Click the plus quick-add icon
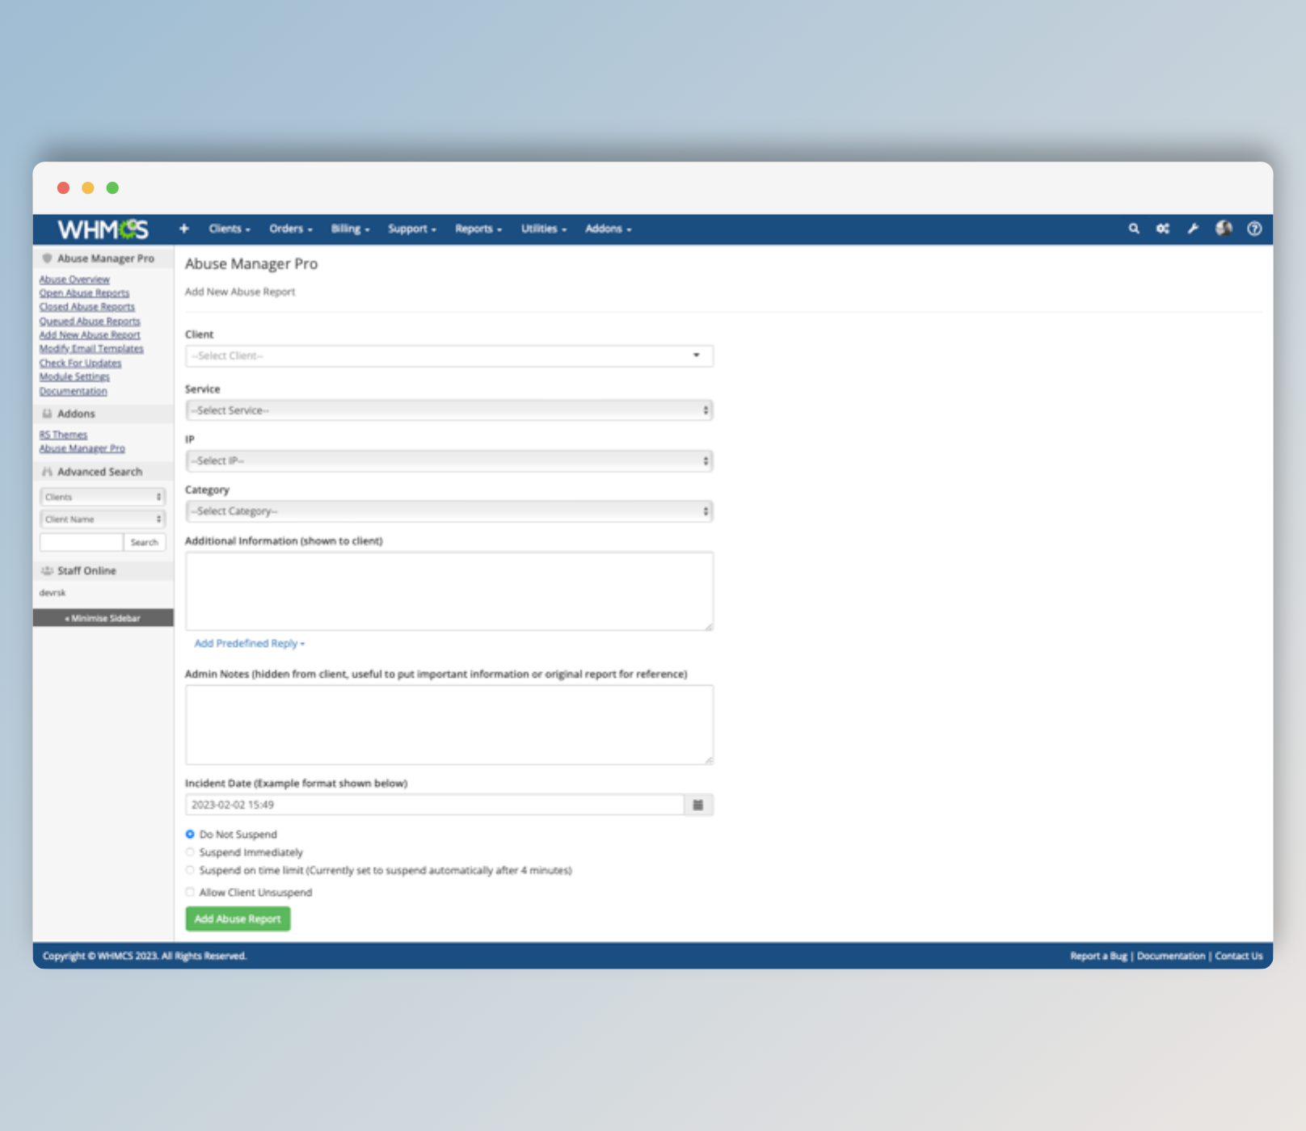 point(184,229)
